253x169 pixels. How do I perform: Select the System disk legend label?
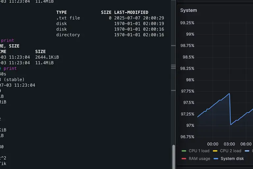(x=232, y=158)
